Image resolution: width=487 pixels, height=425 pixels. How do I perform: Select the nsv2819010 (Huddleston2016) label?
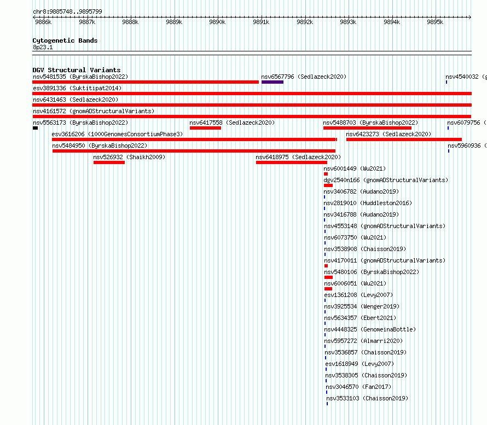tap(368, 203)
